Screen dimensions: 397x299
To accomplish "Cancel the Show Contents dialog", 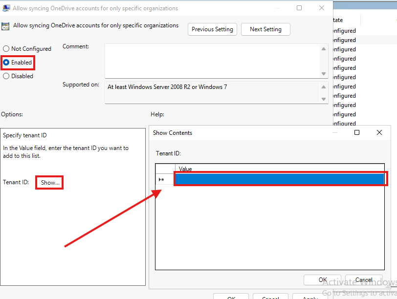I will coord(364,280).
